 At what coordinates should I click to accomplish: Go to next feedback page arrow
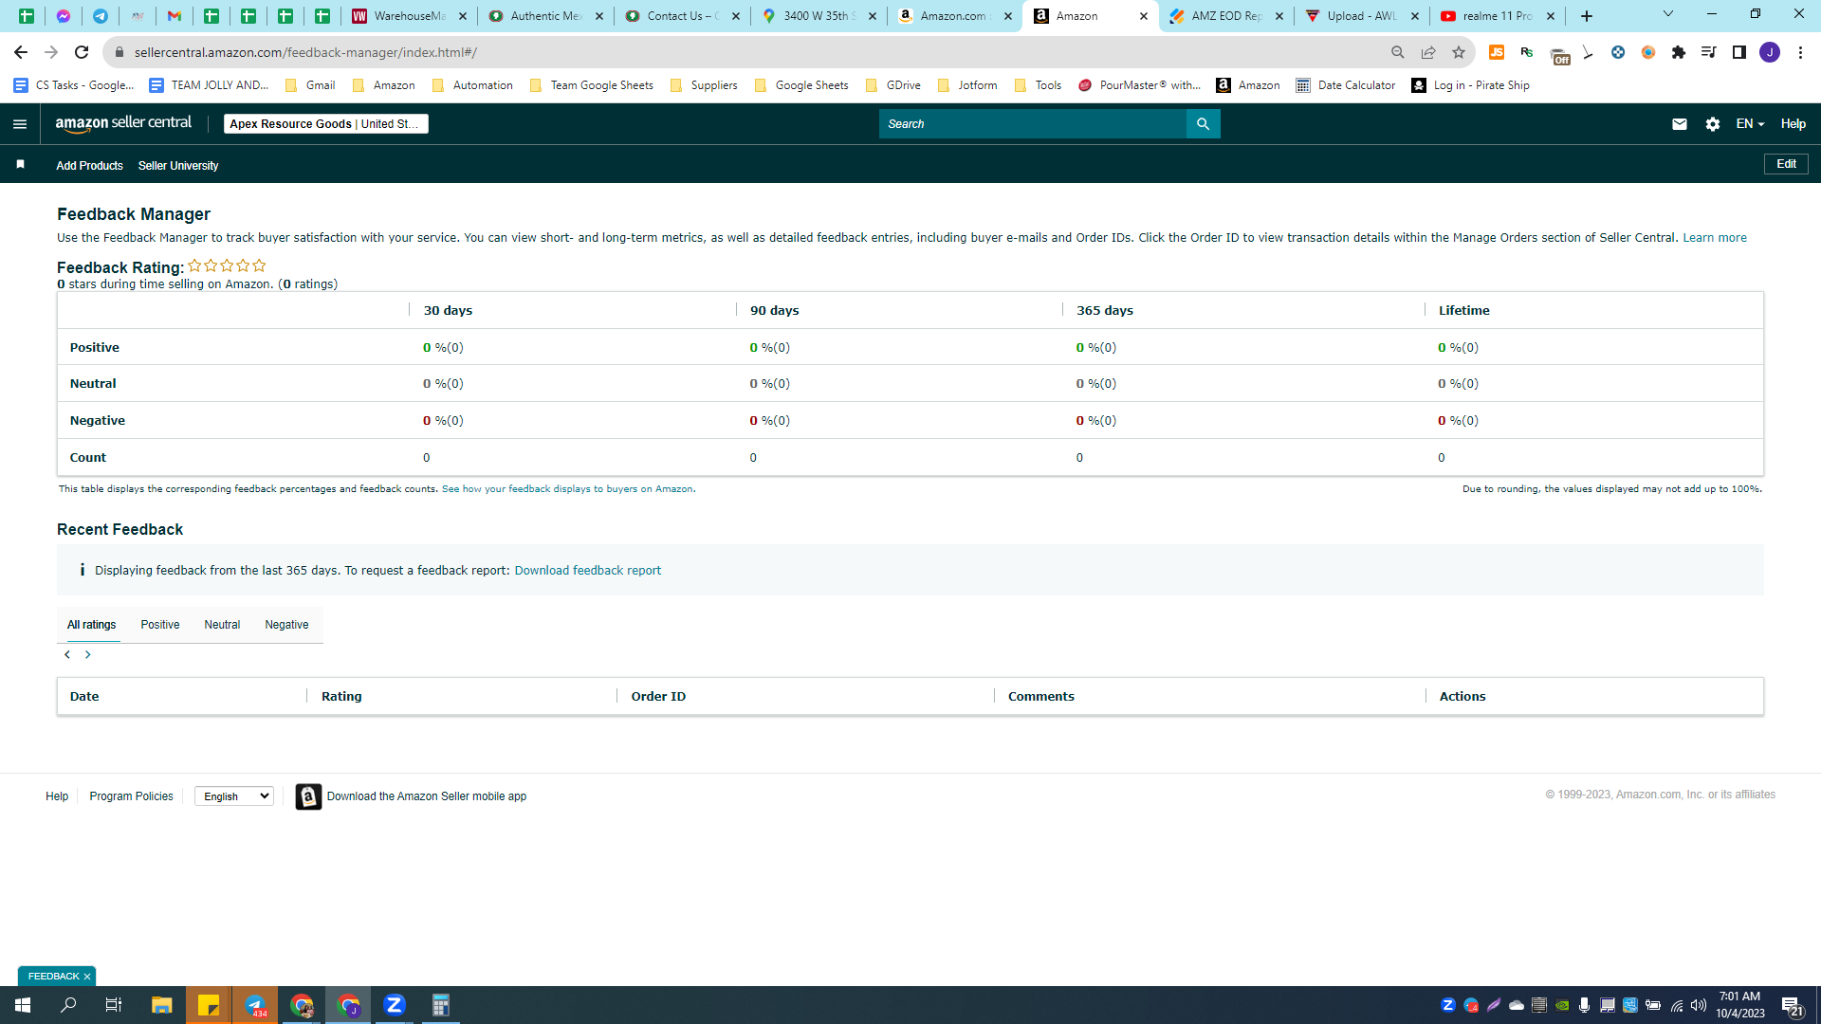tap(88, 655)
